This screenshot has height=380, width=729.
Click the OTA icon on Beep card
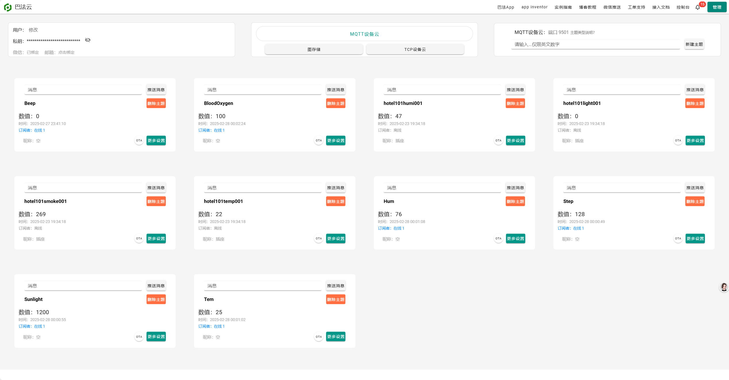(x=139, y=141)
